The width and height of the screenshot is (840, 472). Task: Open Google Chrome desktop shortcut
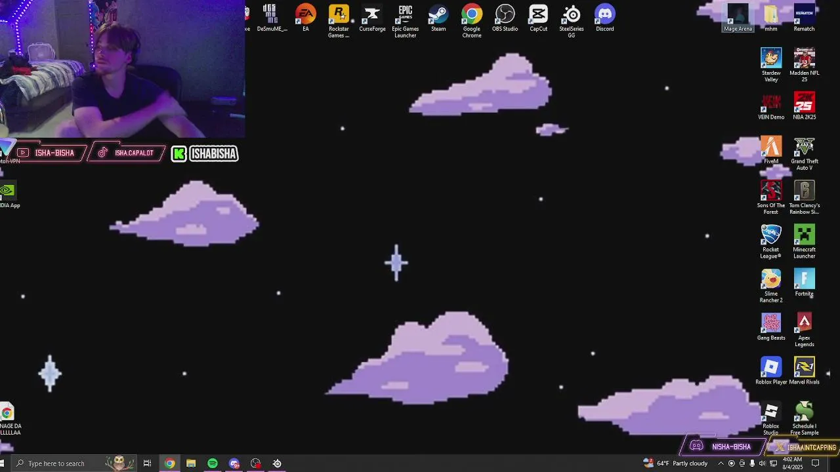coord(472,22)
